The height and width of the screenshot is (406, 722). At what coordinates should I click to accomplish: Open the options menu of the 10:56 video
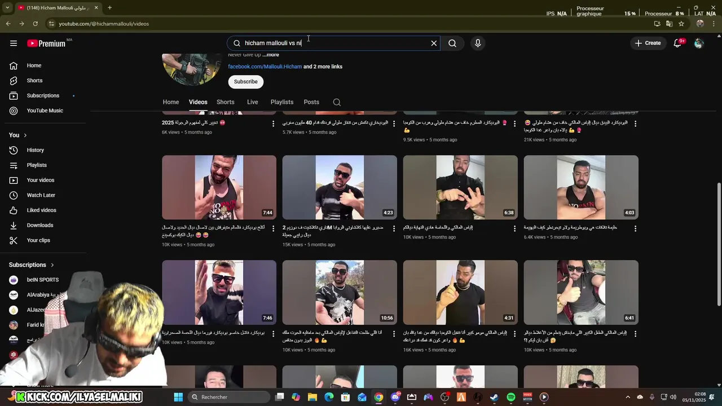(x=394, y=334)
